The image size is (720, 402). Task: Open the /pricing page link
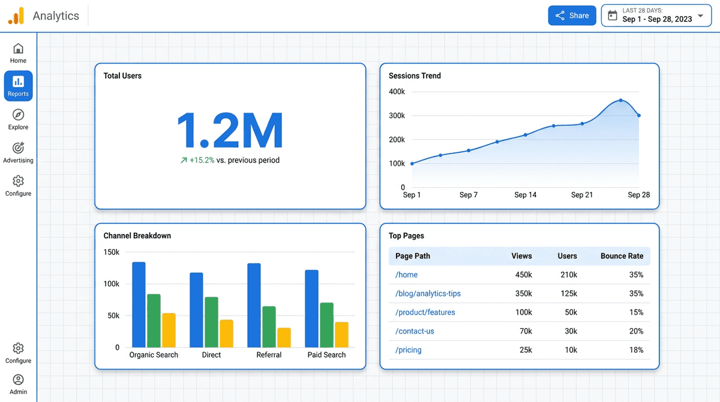click(x=409, y=350)
